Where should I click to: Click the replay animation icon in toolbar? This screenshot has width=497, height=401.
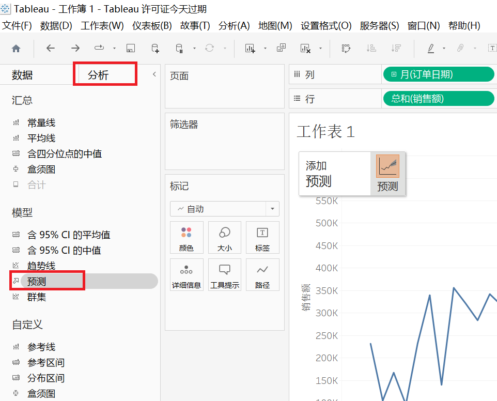click(x=99, y=48)
